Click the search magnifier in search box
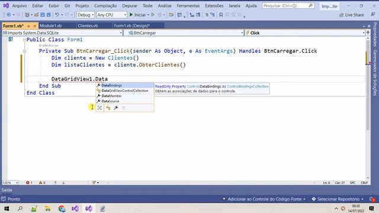The width and height of the screenshot is (379, 213). [310, 5]
